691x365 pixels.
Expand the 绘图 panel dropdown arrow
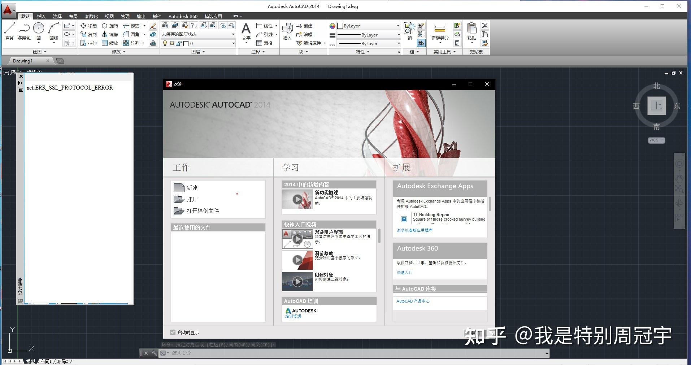coord(45,51)
